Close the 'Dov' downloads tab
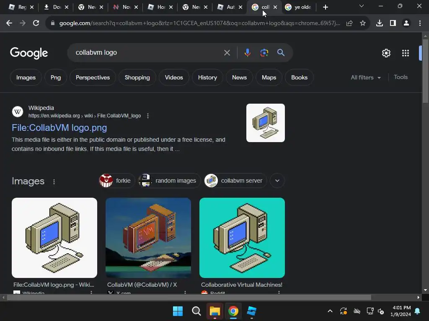This screenshot has height=321, width=429. coord(67,7)
